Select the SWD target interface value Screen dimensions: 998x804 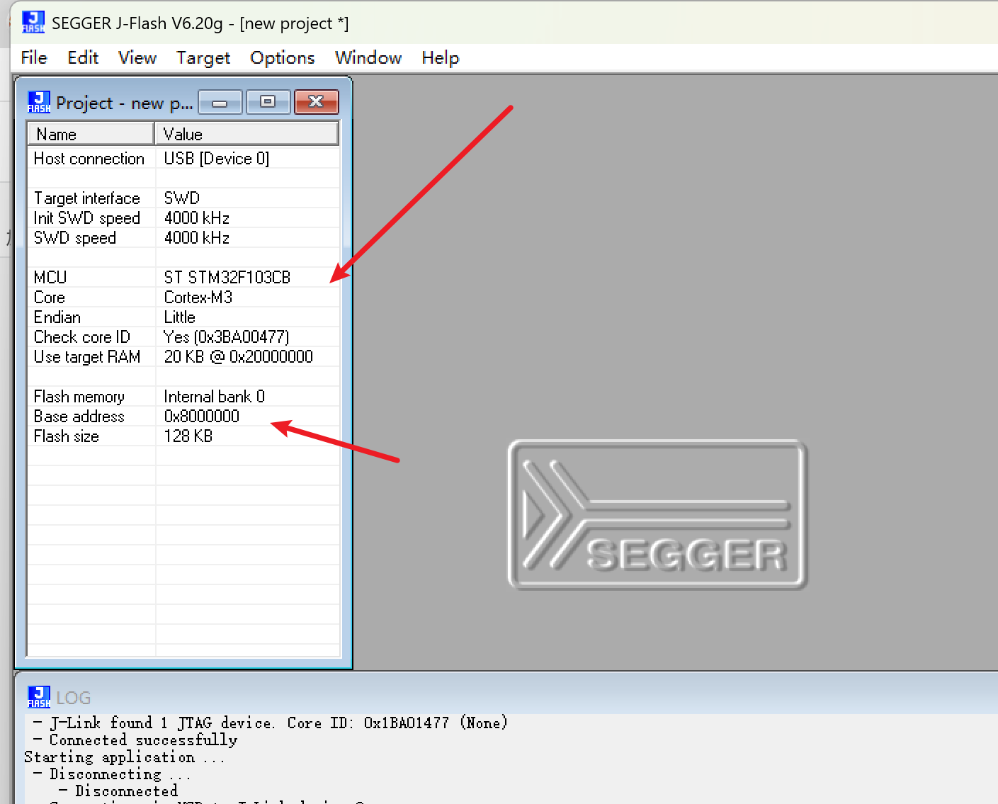point(182,198)
